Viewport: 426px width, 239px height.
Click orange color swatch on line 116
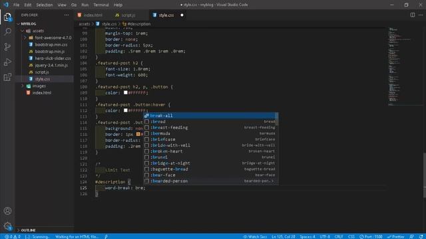(x=138, y=134)
